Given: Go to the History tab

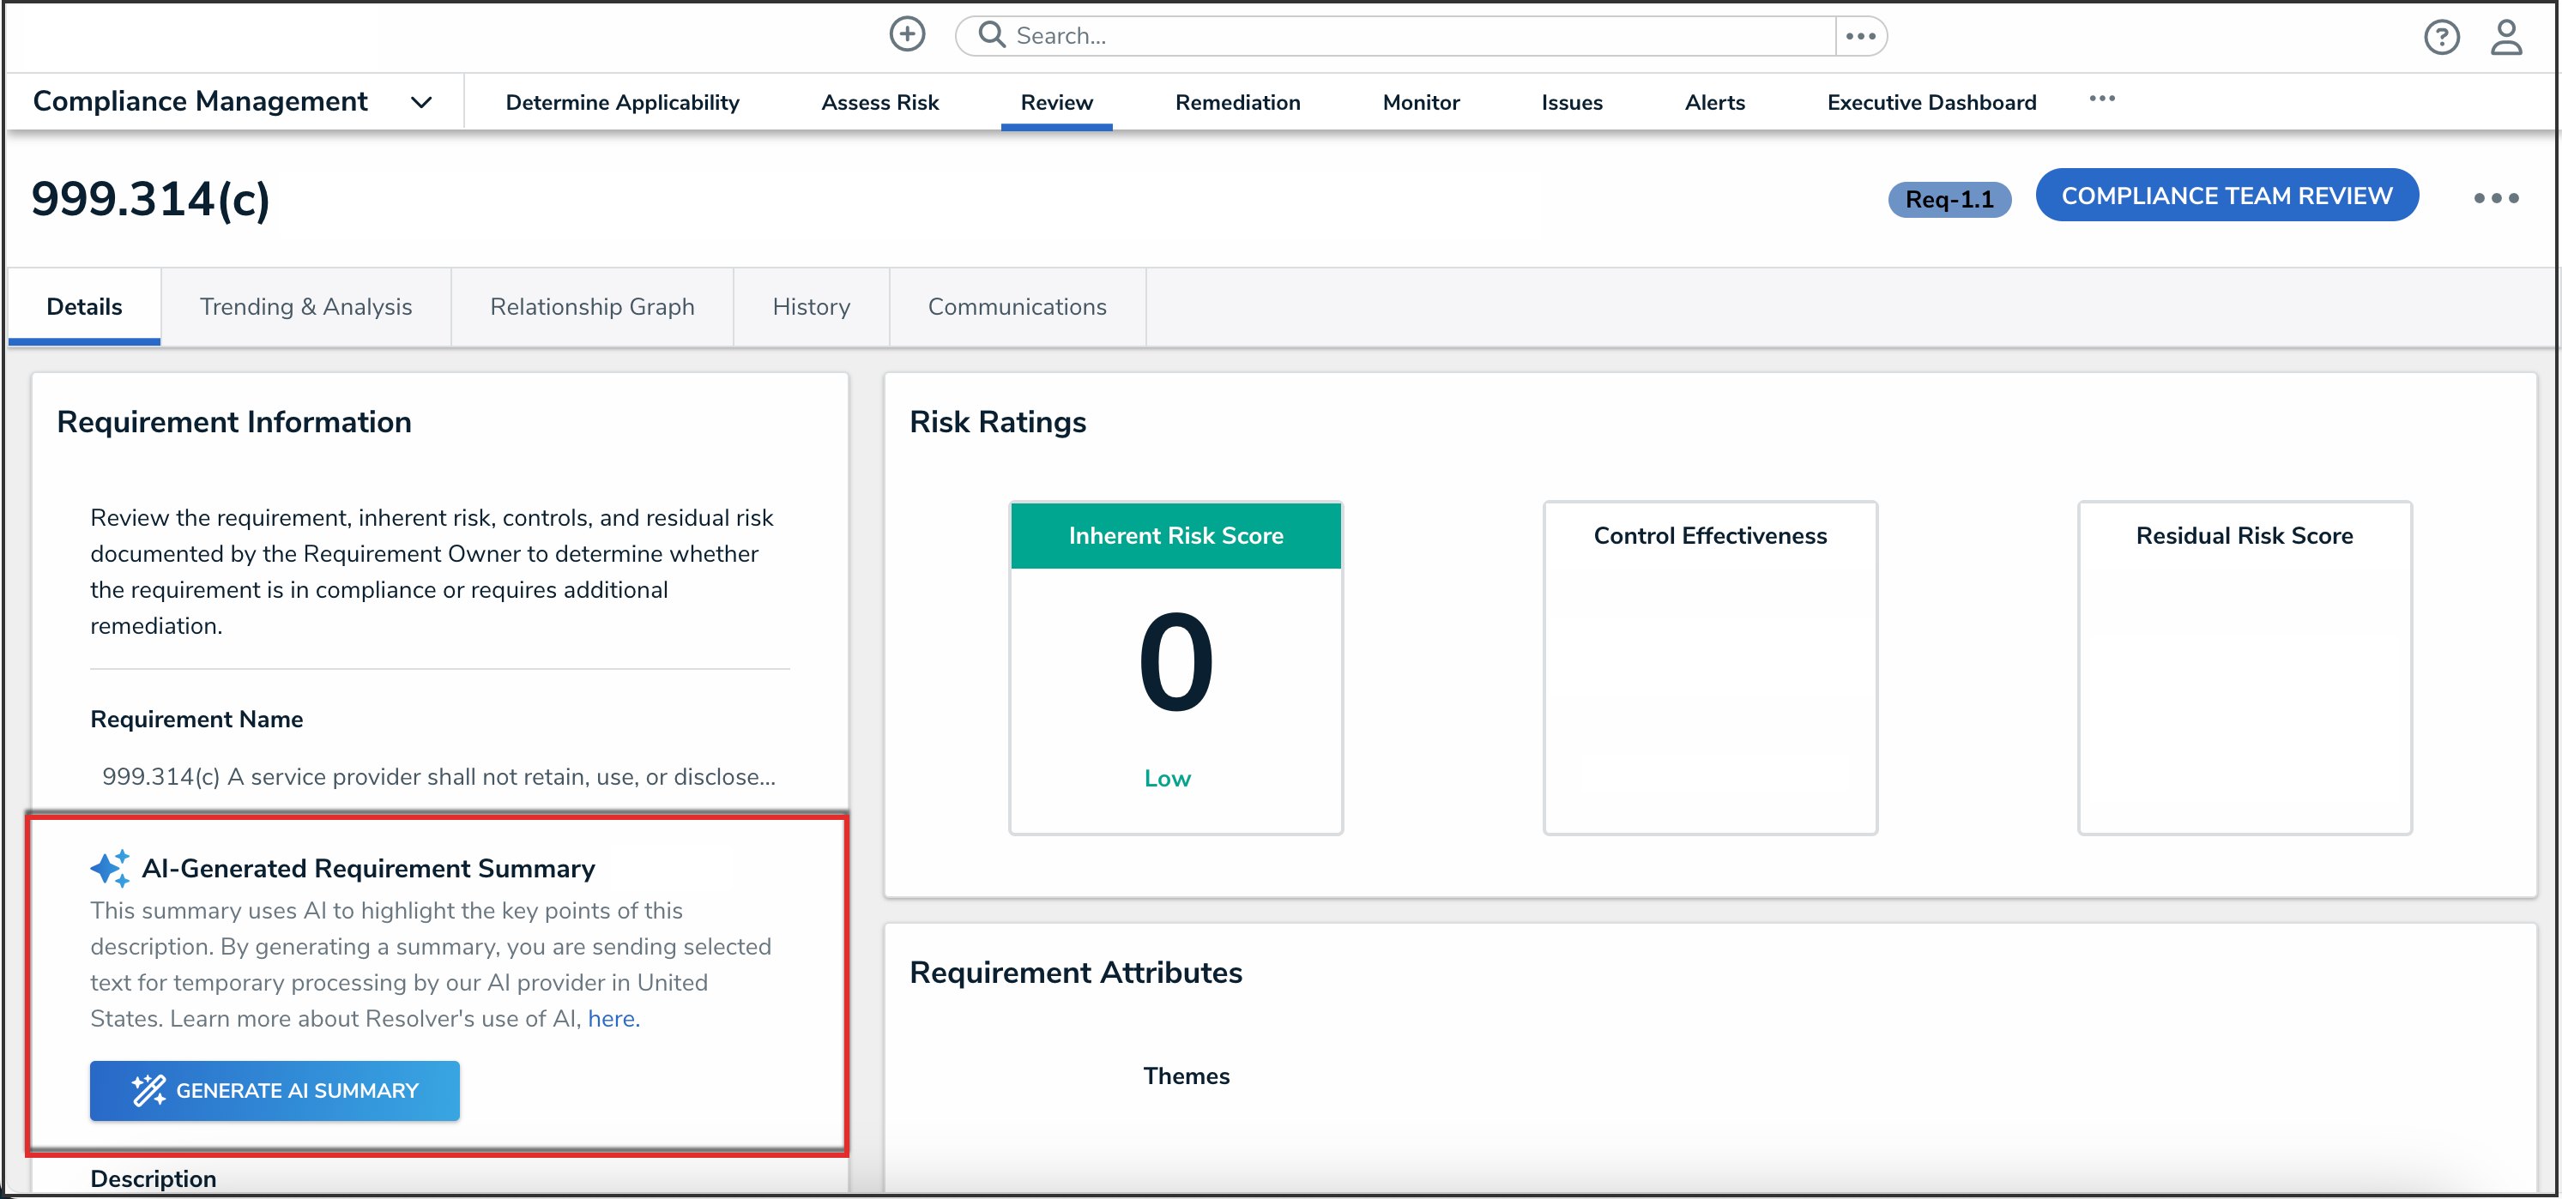Looking at the screenshot, I should coord(811,307).
